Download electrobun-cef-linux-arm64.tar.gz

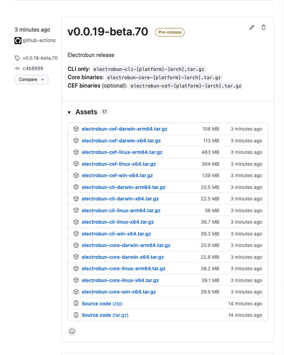(122, 152)
